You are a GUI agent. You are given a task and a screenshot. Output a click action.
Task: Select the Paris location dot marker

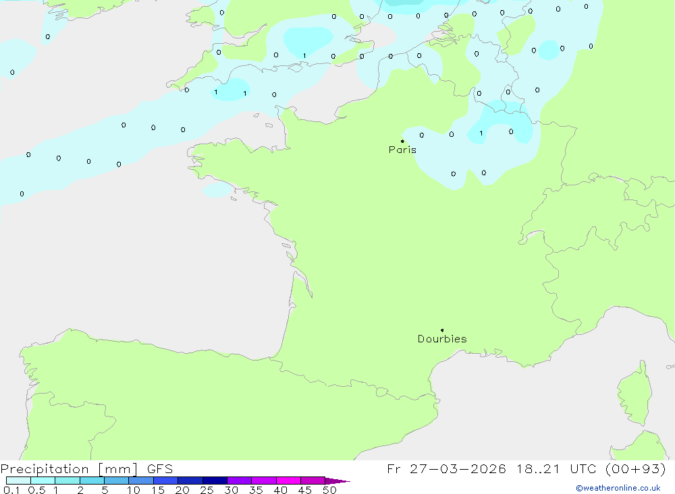pyautogui.click(x=402, y=141)
